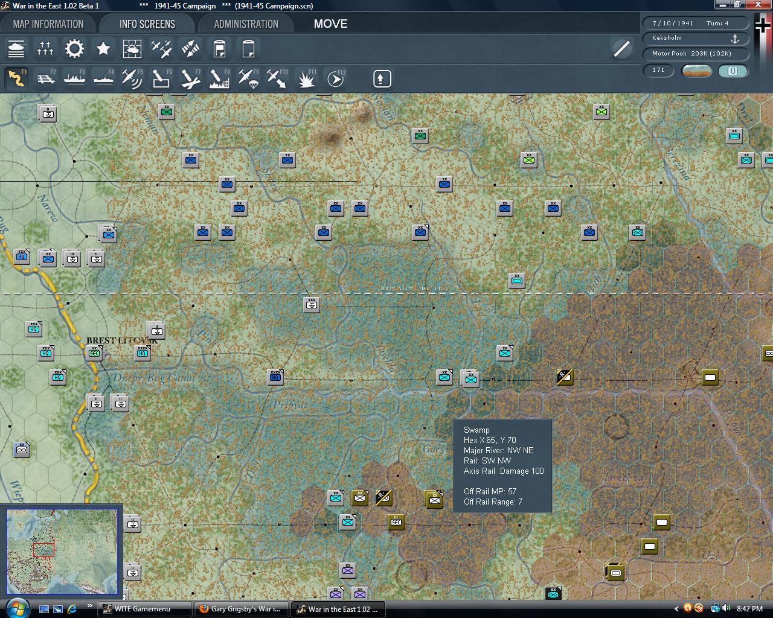Screen dimensions: 773x618
Task: Select the F6 bomb unit mode
Action: point(161,78)
